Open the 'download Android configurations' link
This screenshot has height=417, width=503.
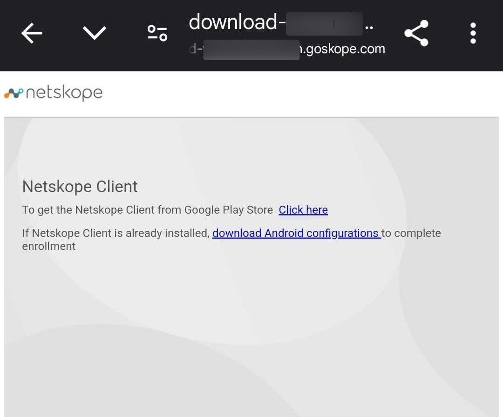(297, 233)
